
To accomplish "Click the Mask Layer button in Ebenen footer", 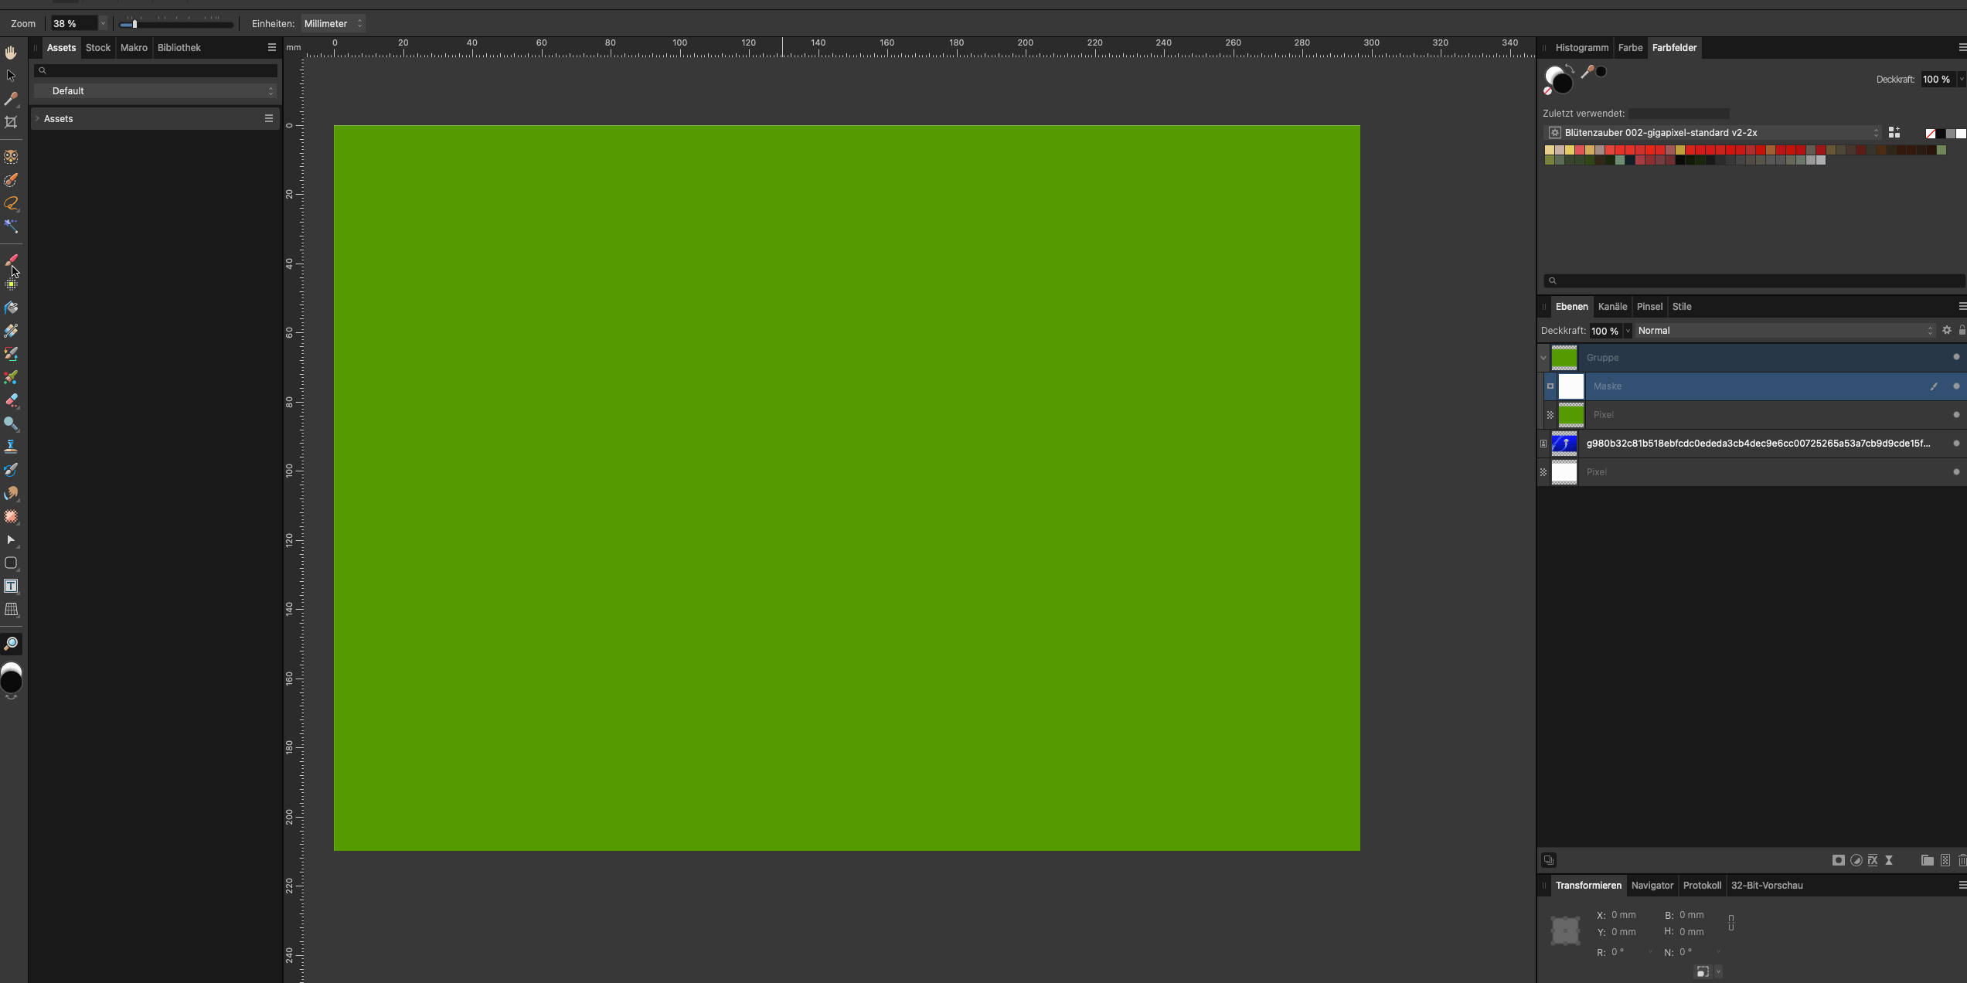I will tap(1838, 860).
